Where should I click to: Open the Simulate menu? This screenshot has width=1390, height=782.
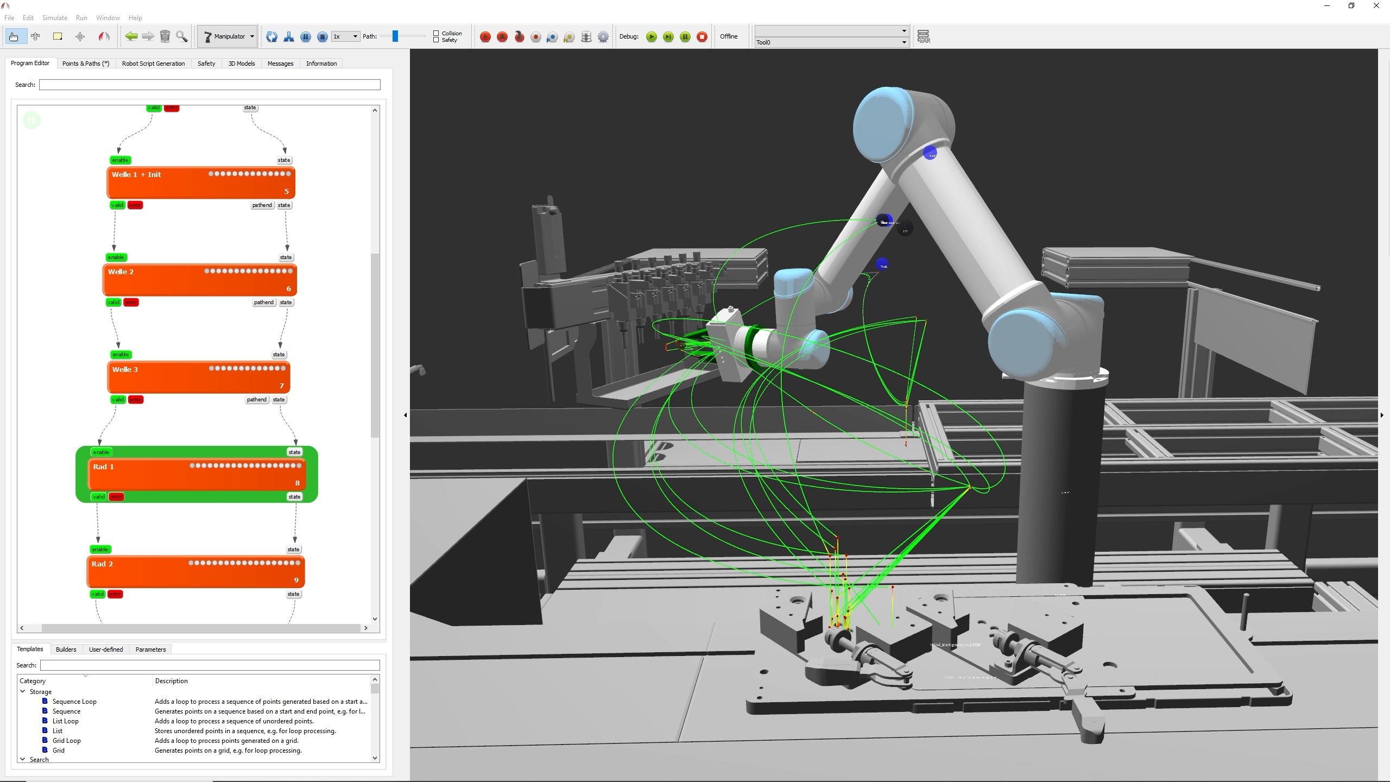click(x=55, y=17)
